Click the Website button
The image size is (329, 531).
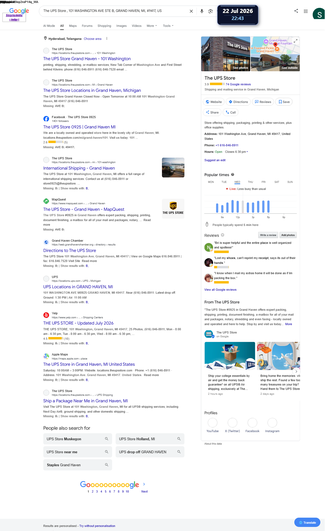[214, 102]
